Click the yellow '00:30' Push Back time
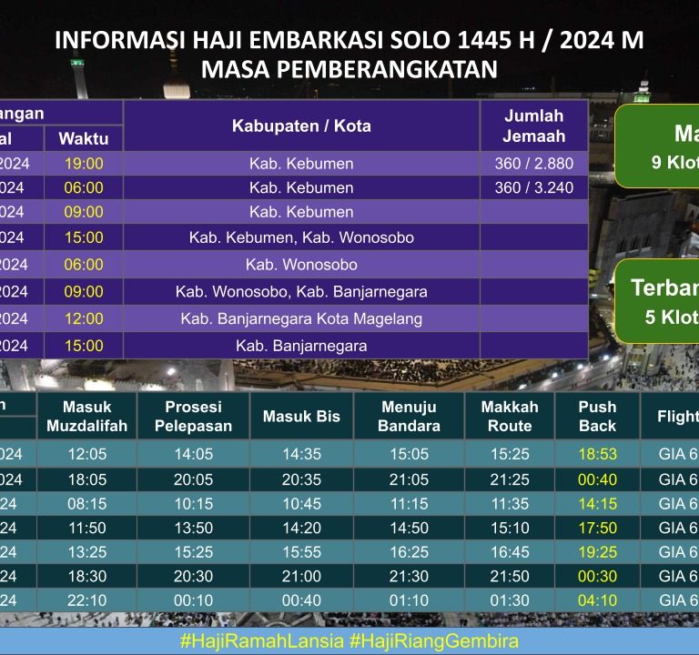Image resolution: width=699 pixels, height=655 pixels. click(x=597, y=576)
